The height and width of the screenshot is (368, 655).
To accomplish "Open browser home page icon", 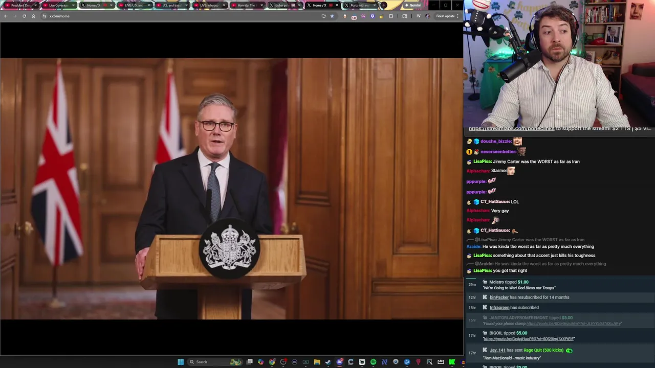I will [x=33, y=16].
